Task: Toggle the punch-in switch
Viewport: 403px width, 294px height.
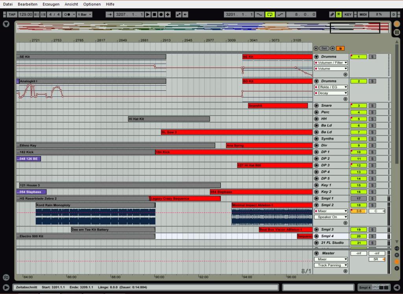Action: [259, 15]
